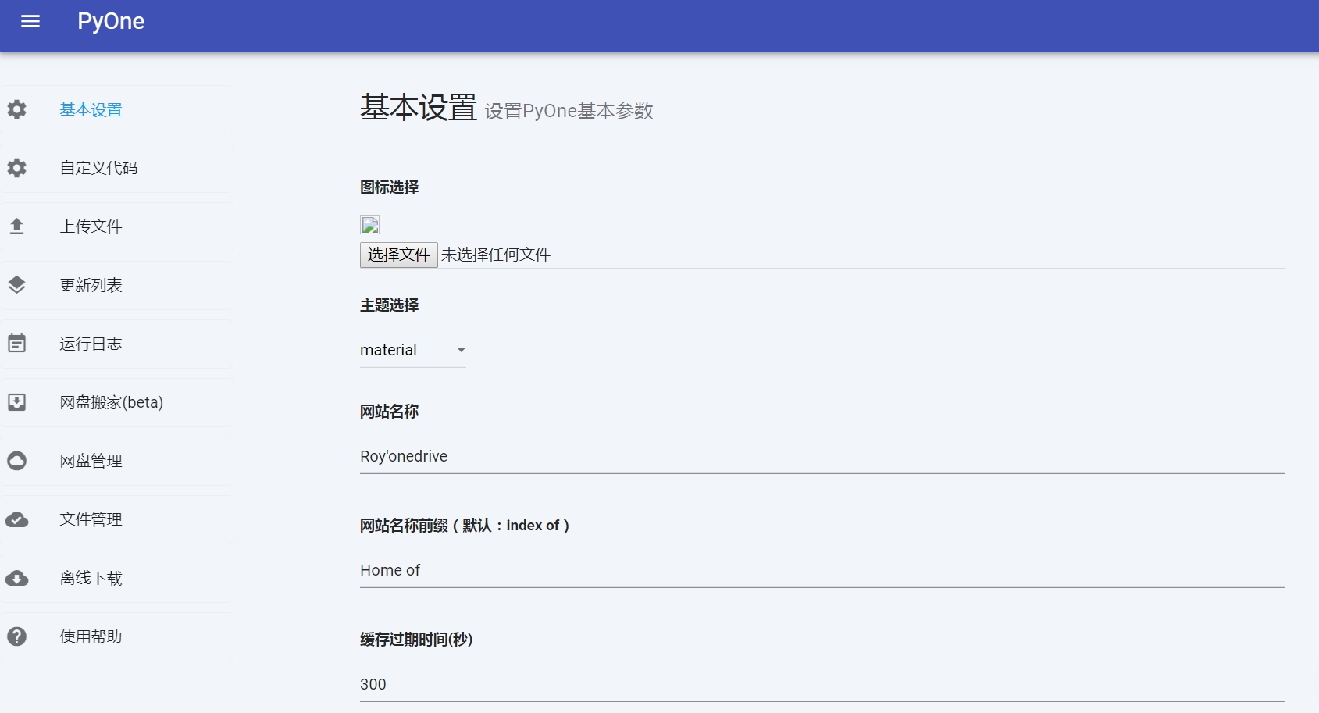Toggle the sidebar with the hamburger menu

[30, 21]
